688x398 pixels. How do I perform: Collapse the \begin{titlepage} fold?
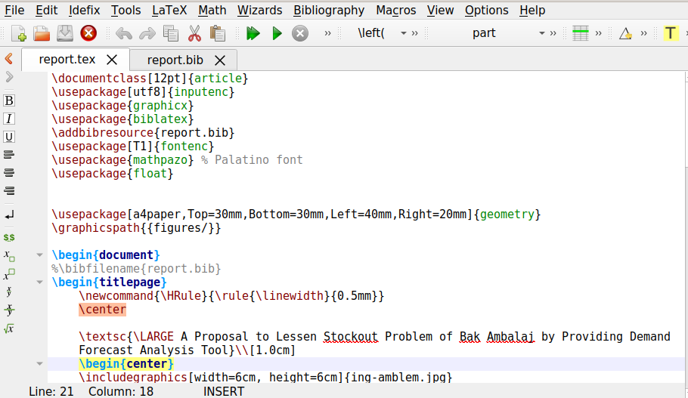point(39,282)
